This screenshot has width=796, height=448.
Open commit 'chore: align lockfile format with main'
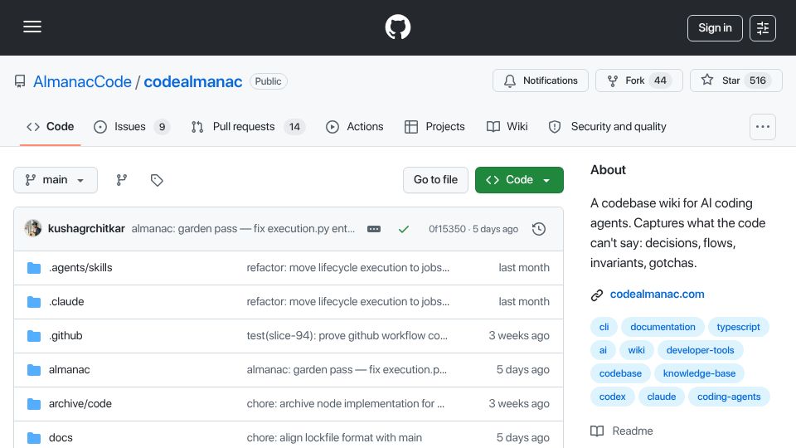(334, 438)
